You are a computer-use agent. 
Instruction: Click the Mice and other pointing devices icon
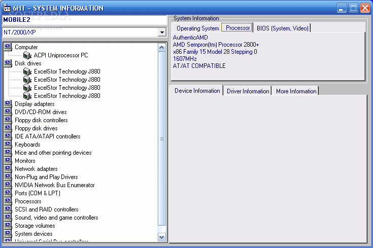8,152
